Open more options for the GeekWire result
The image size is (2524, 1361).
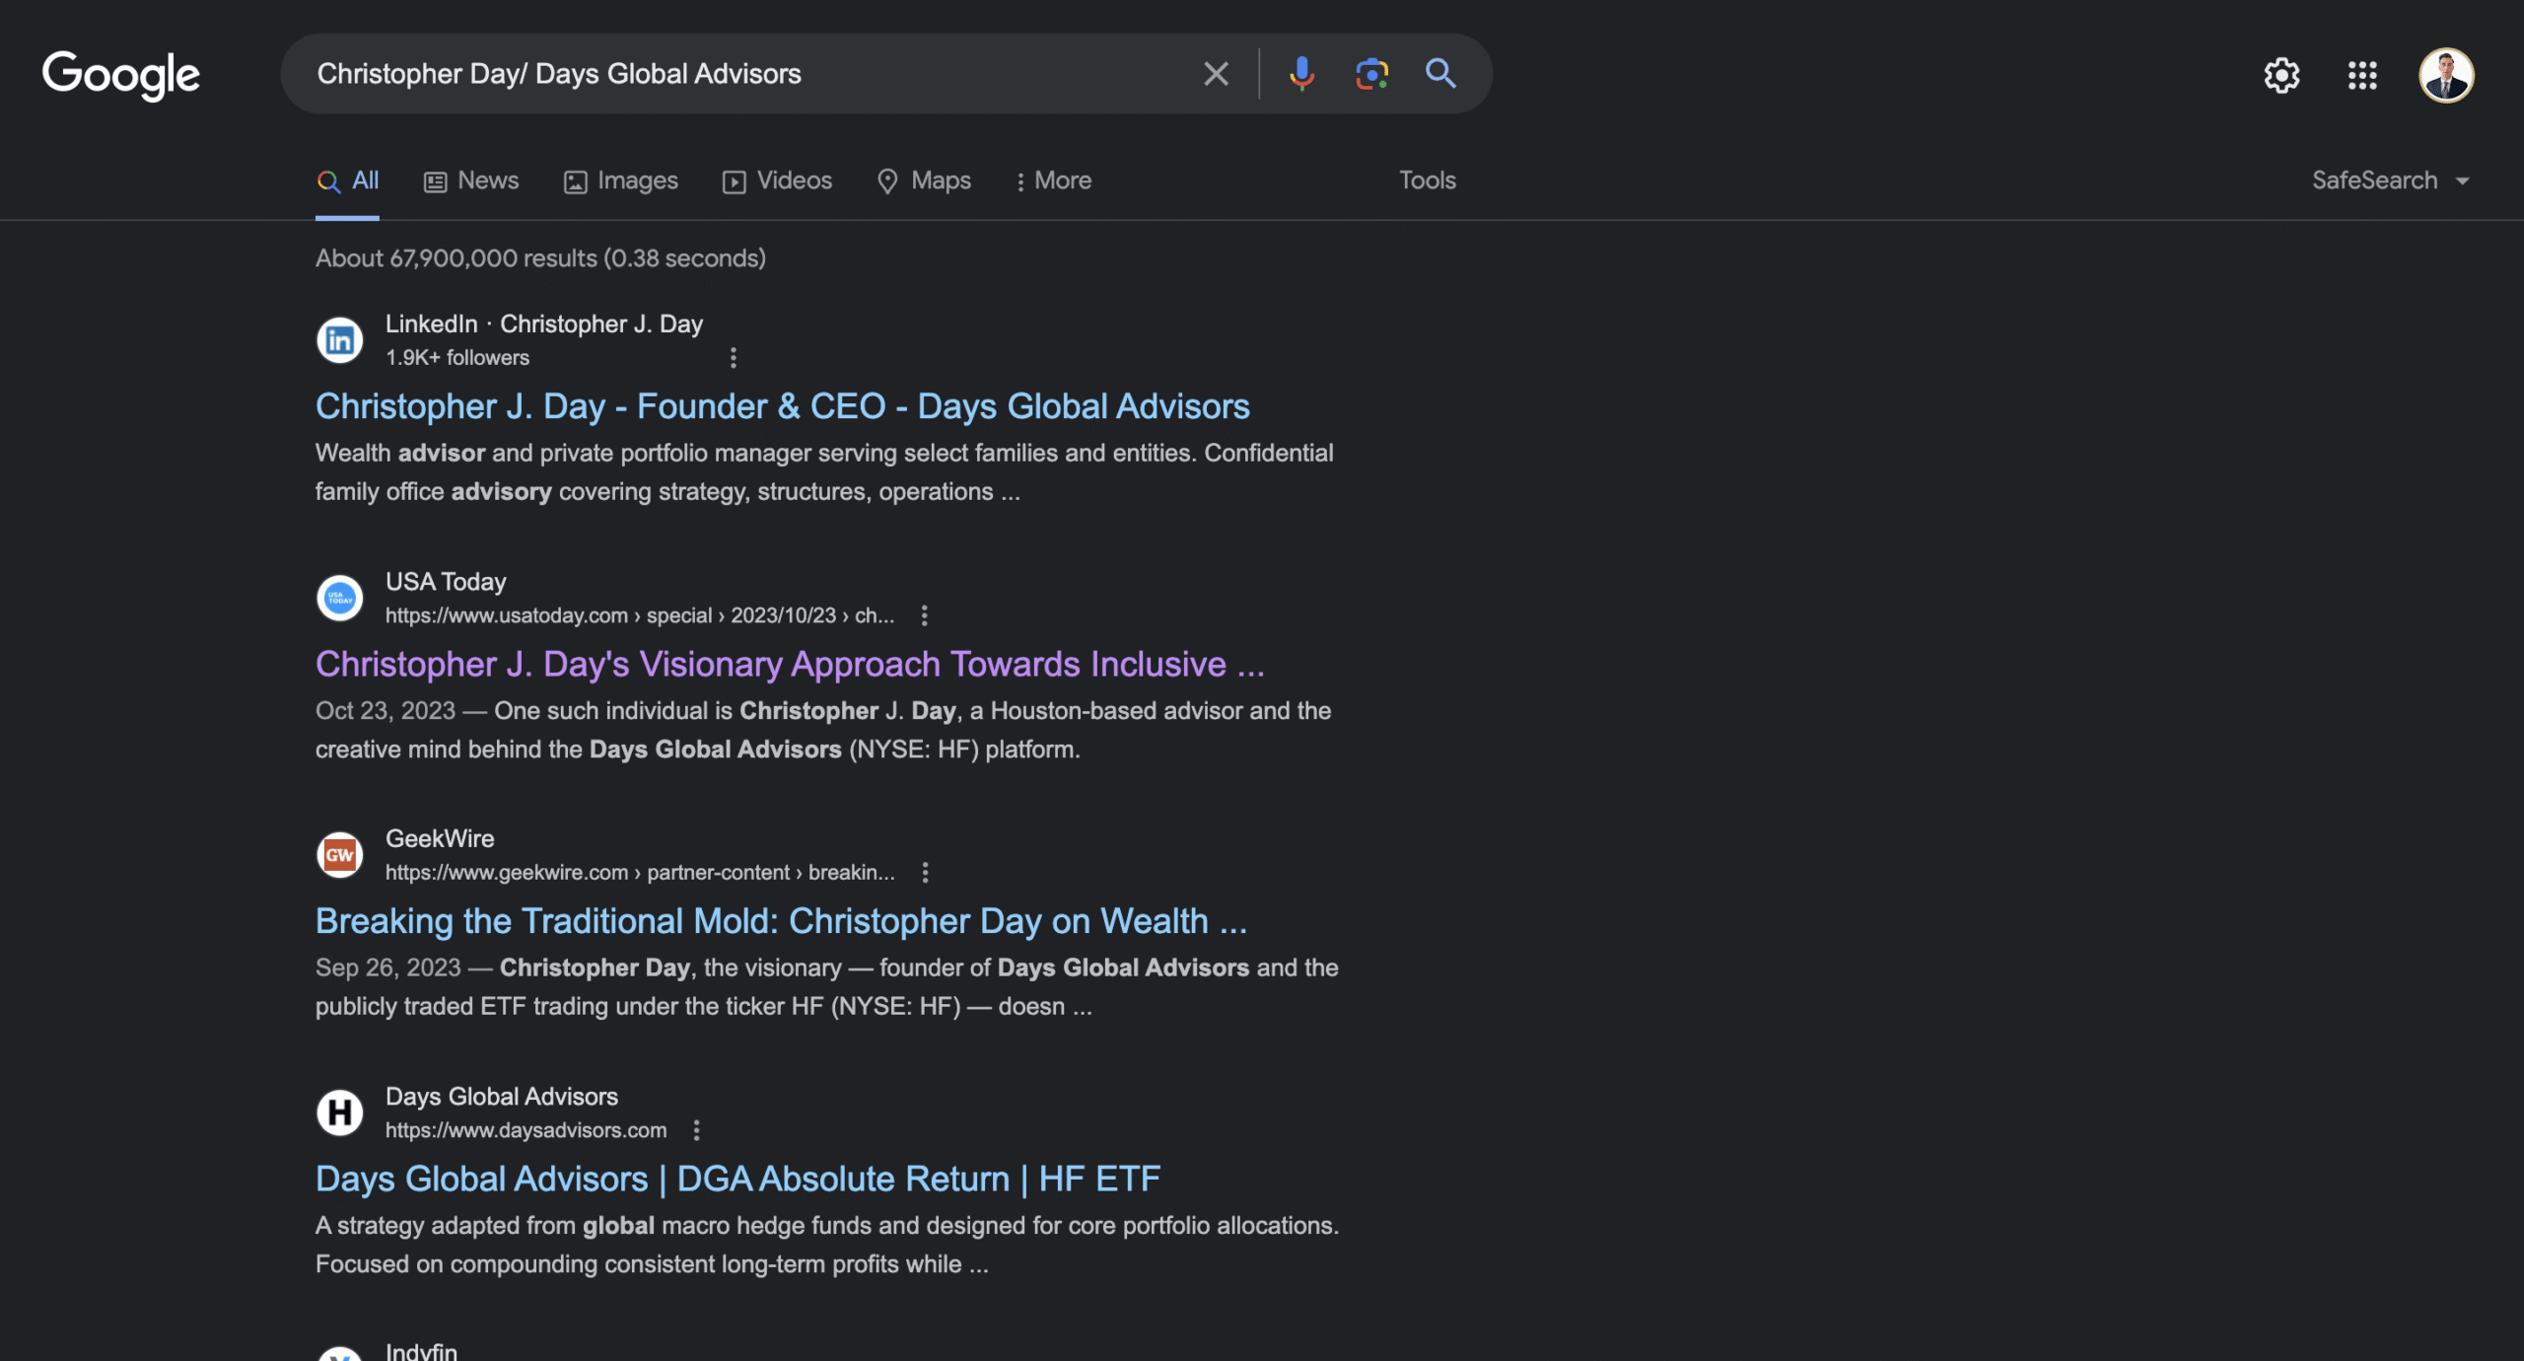[x=925, y=872]
